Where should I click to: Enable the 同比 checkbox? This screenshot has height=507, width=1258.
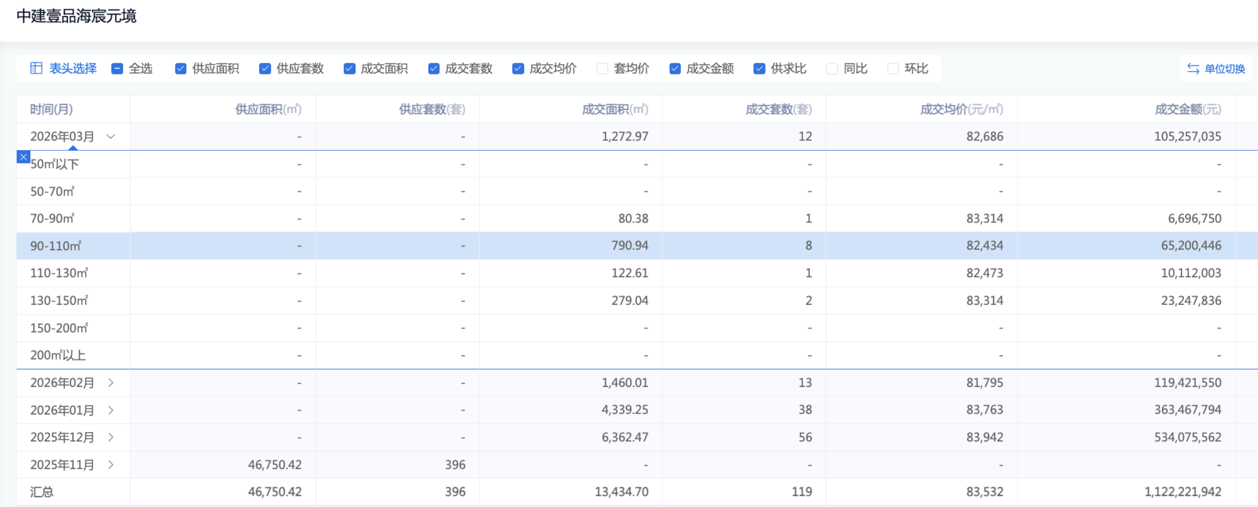pyautogui.click(x=832, y=69)
